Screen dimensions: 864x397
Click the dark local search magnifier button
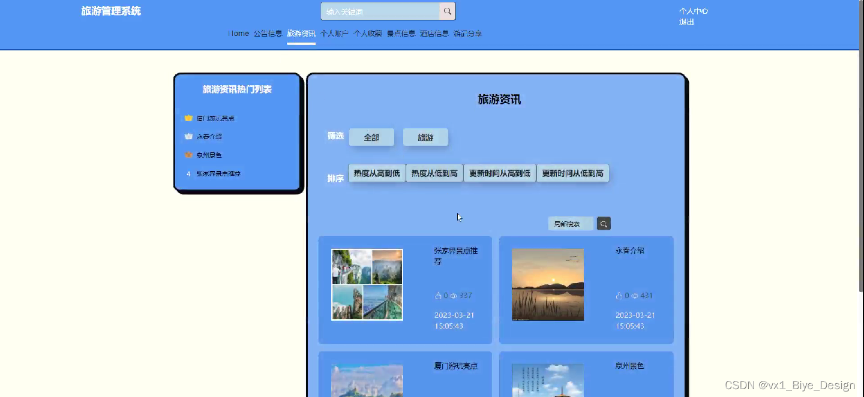coord(604,224)
